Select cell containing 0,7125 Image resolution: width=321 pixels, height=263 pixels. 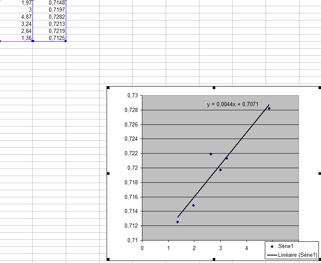click(50, 38)
